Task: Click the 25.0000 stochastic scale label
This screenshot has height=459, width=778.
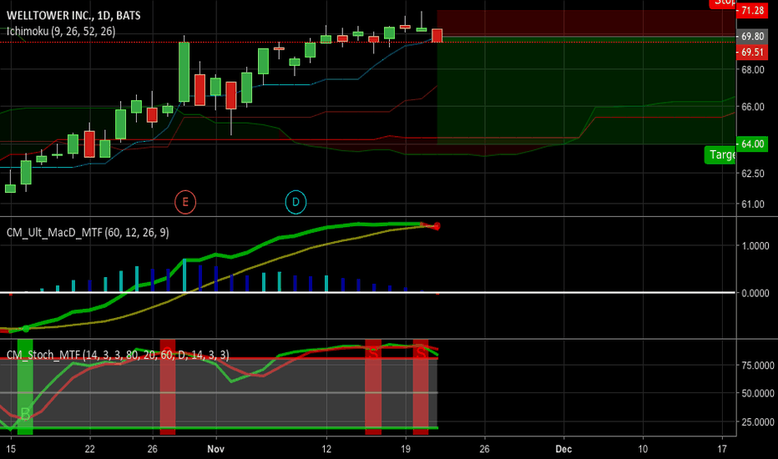Action: coord(758,422)
